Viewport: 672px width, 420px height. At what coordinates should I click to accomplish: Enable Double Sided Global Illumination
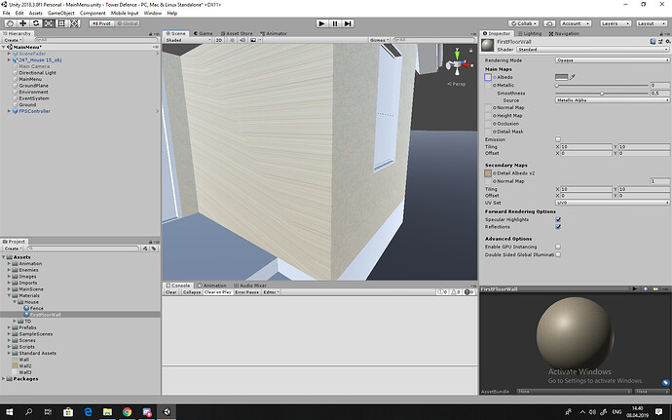558,254
